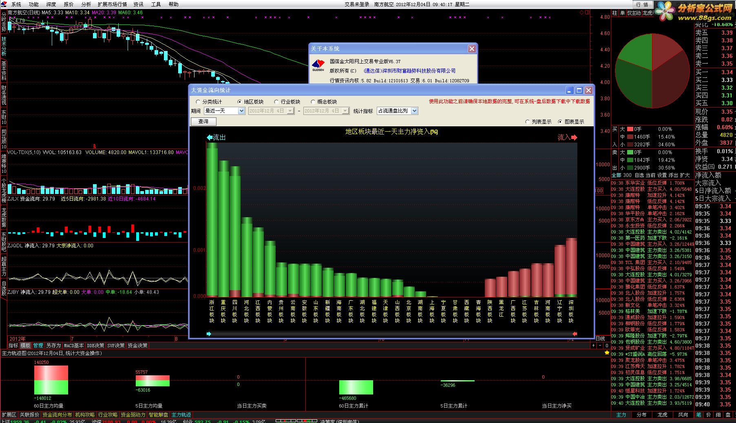This screenshot has width=736, height=423.
Task: Click the 0 reset button beside zoom controls
Action: point(607,345)
